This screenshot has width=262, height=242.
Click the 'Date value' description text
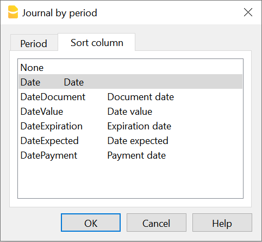(x=130, y=112)
